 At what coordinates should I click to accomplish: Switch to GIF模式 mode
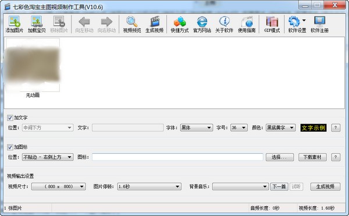click(x=272, y=24)
